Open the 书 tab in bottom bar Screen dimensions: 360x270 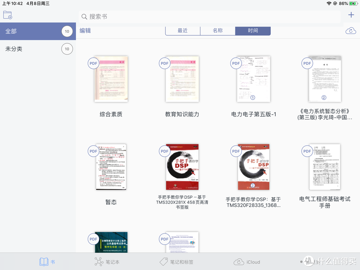tap(47, 262)
